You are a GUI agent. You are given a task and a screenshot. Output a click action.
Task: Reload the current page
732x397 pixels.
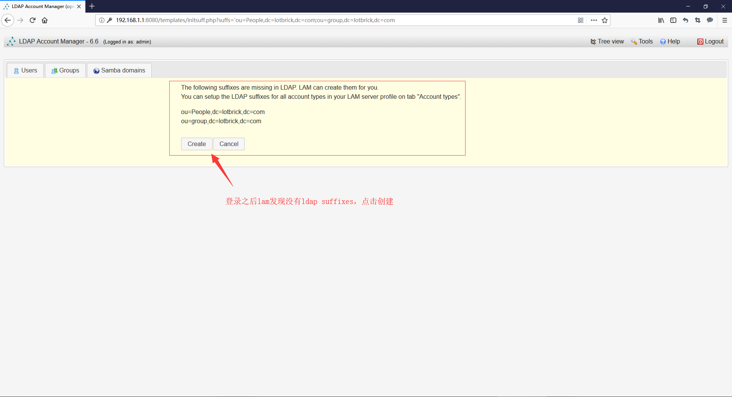pyautogui.click(x=32, y=20)
